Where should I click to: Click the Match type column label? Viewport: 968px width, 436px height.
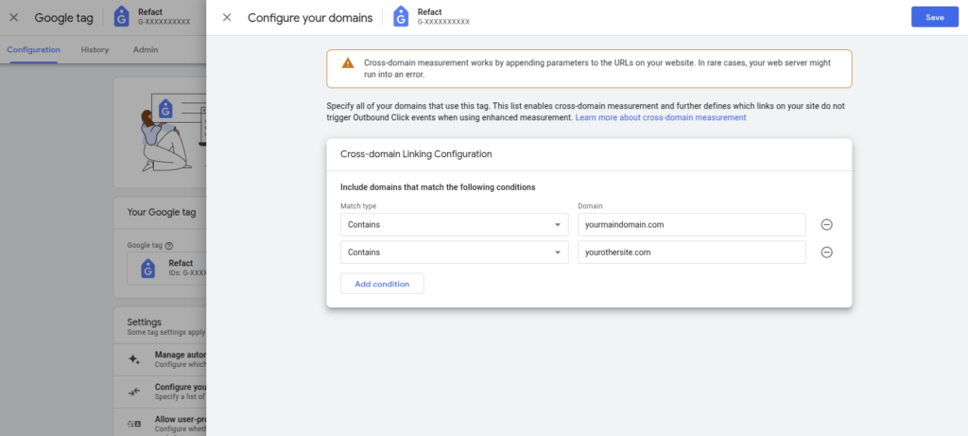pyautogui.click(x=358, y=205)
